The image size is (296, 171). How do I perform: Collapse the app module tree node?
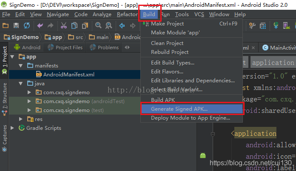click(x=12, y=57)
